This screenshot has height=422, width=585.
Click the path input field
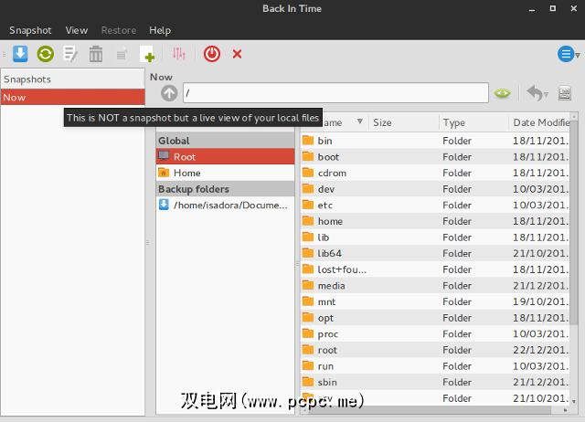335,93
